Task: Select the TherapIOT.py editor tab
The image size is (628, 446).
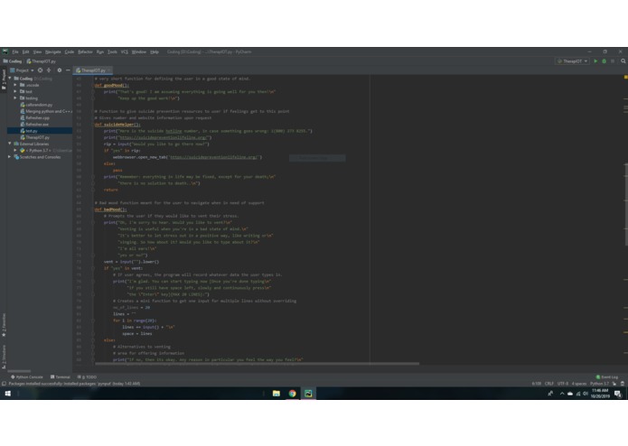Action: coord(91,70)
